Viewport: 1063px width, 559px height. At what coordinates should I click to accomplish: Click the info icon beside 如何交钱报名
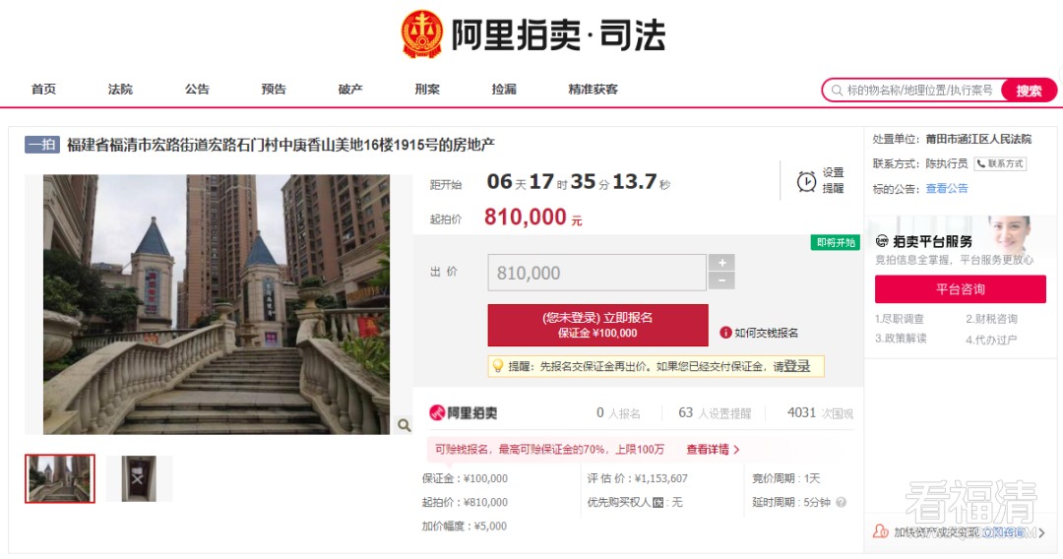tap(725, 333)
